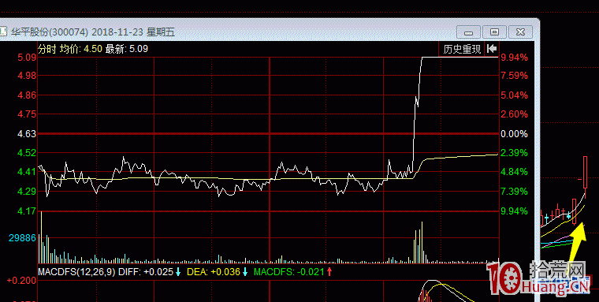Screen dimensions: 599x302
Task: Minimize the 华平股份 chart window
Action: [x=468, y=32]
